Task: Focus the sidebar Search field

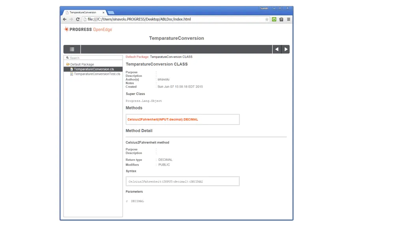Action: [93, 58]
